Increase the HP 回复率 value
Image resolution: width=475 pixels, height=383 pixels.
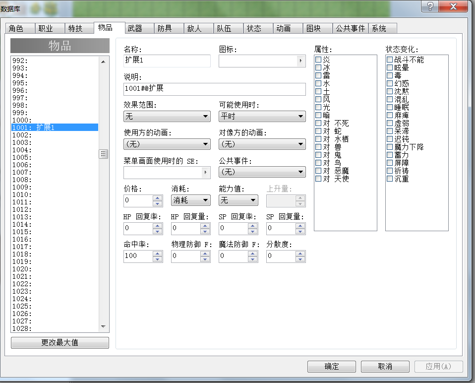(157, 226)
